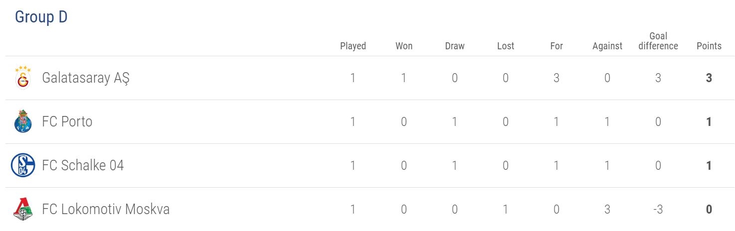Click Lokomotiv Moskva's goal difference of -3

(658, 209)
